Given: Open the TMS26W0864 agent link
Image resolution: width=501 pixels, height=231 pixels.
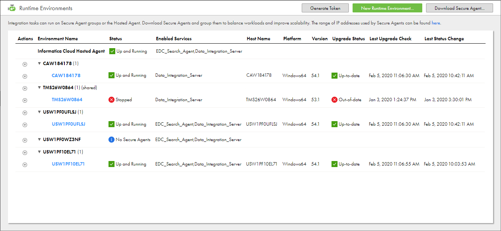Looking at the screenshot, I should point(67,100).
